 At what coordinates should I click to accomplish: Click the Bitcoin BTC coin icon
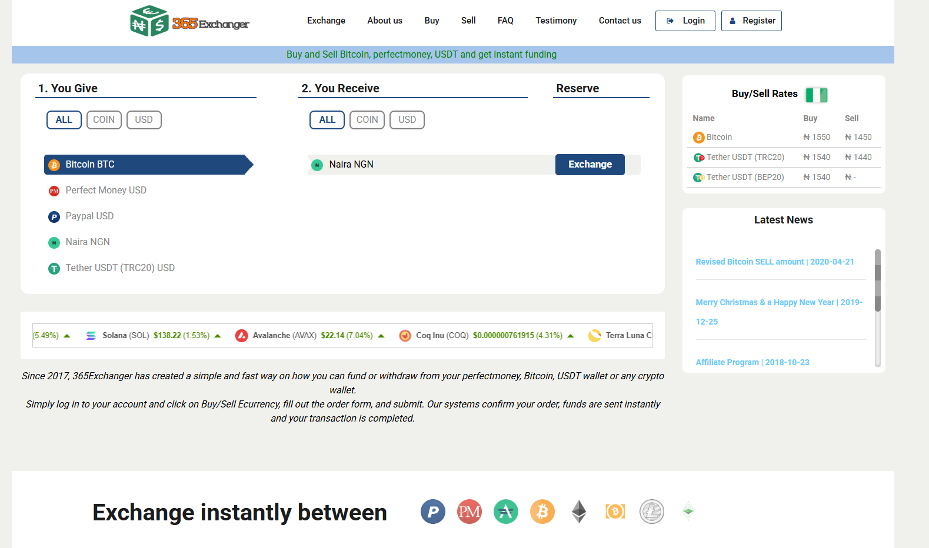[54, 165]
